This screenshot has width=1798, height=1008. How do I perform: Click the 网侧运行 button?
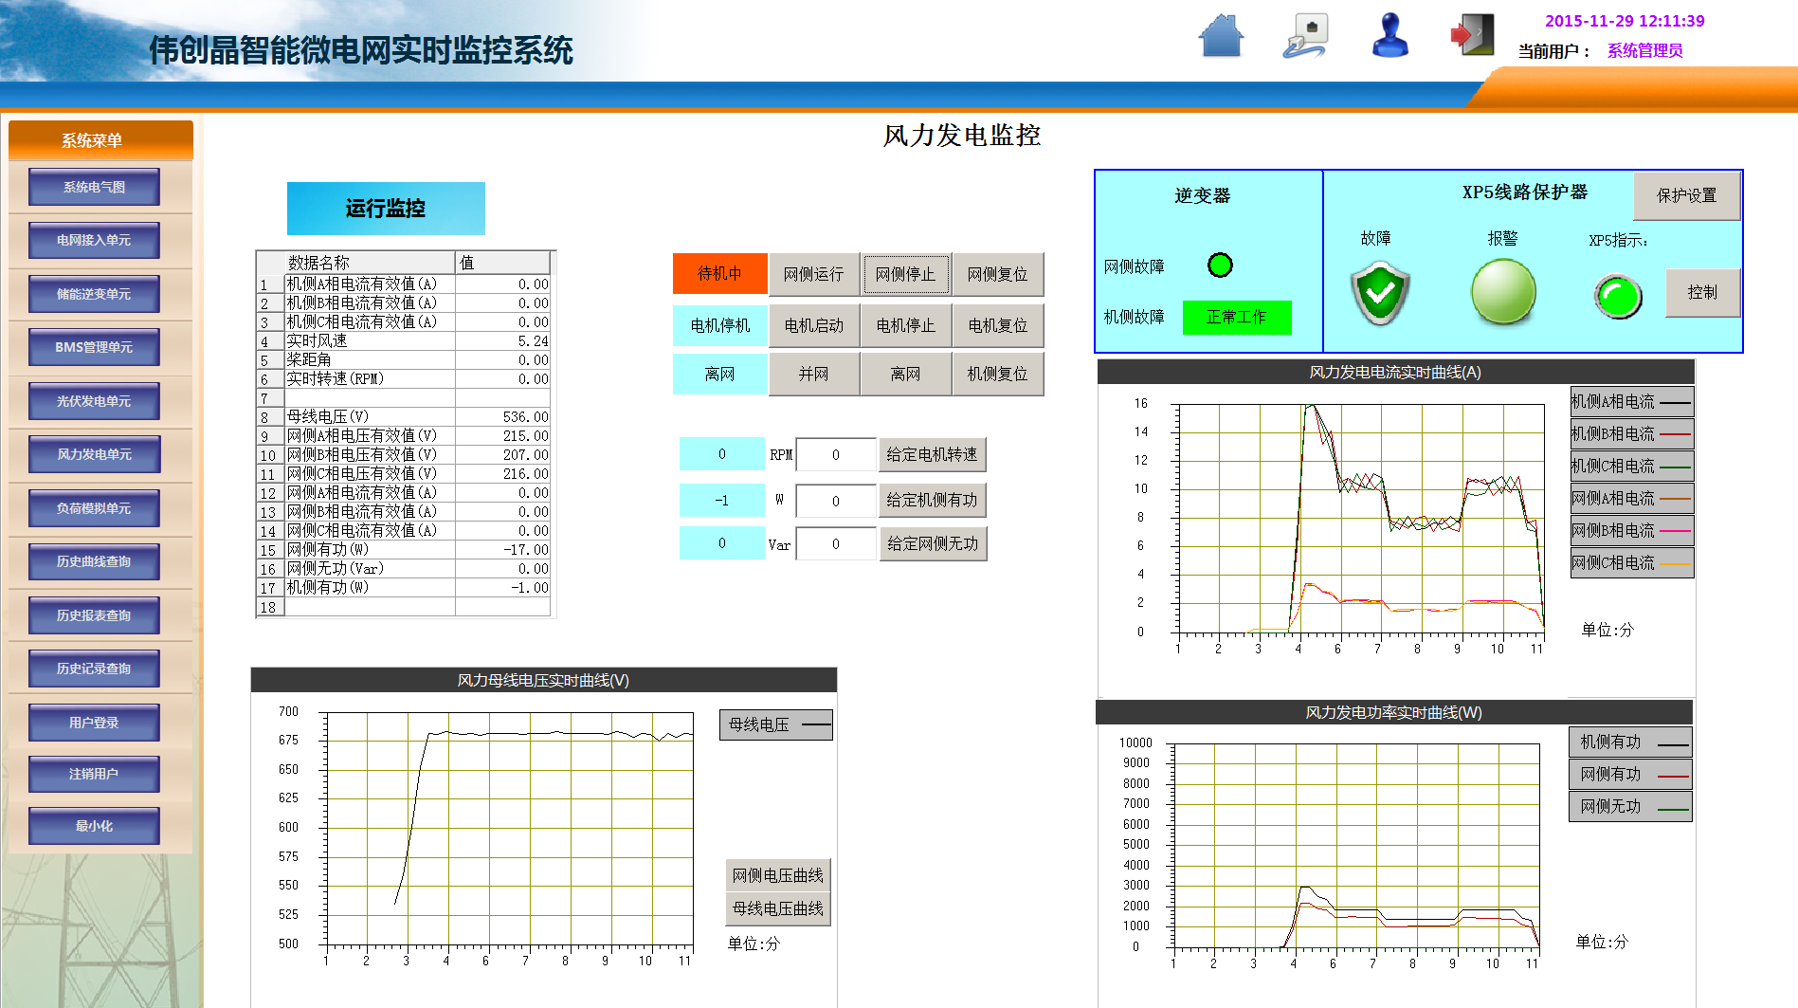click(813, 274)
